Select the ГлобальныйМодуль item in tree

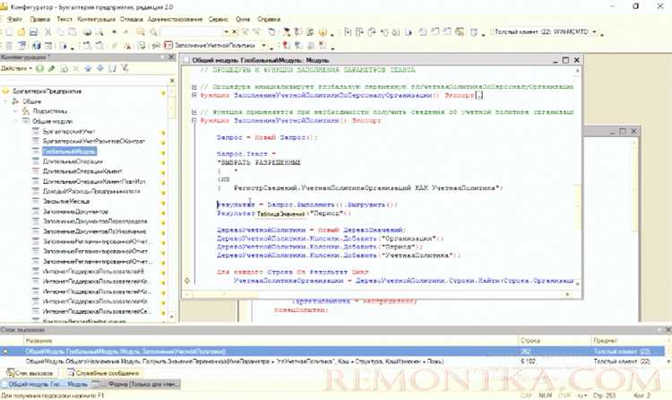[x=69, y=151]
